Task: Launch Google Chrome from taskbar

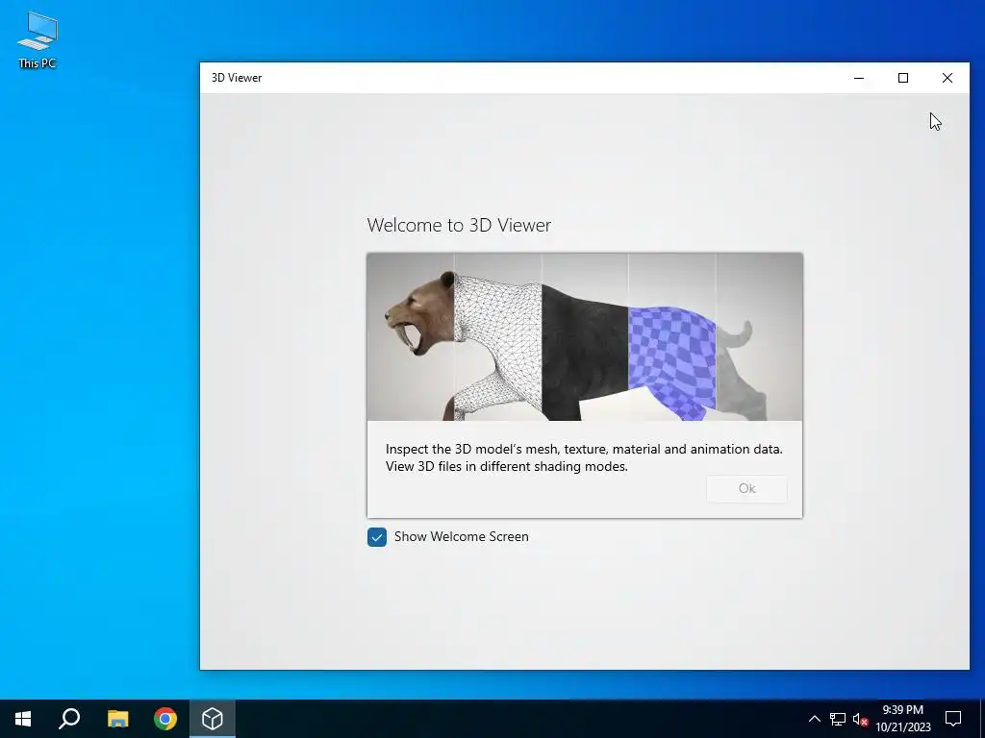Action: (165, 719)
